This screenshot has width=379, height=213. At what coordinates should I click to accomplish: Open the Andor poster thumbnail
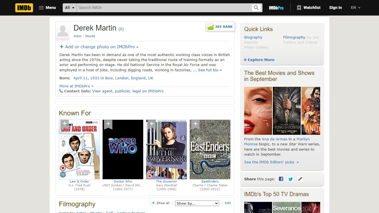pos(311,111)
